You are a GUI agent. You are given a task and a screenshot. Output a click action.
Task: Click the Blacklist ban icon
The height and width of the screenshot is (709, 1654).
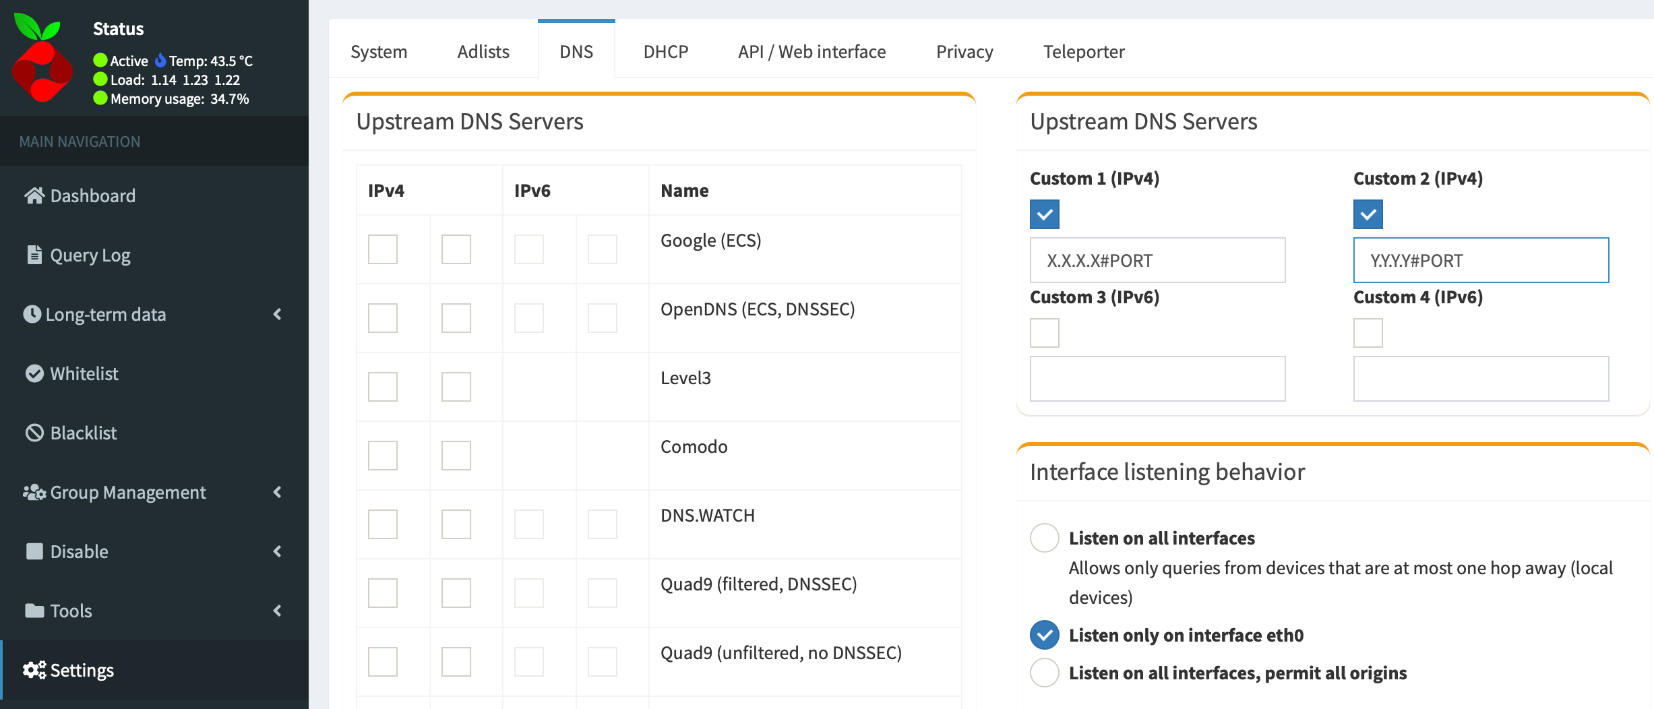[34, 433]
